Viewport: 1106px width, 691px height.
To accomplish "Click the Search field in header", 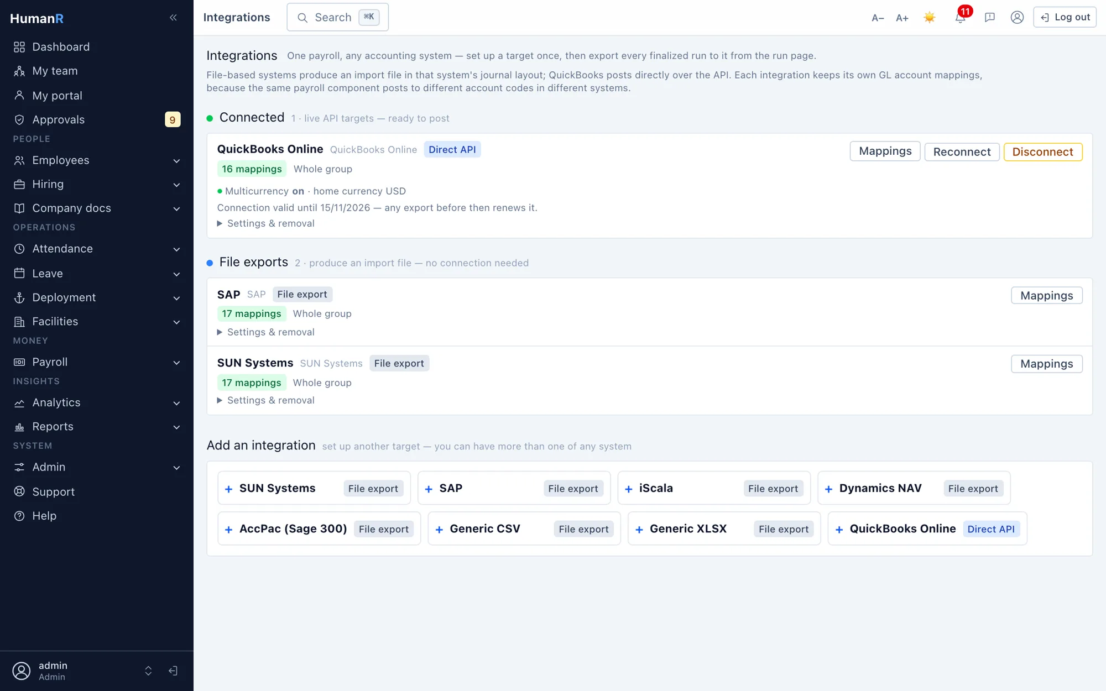I will click(337, 17).
